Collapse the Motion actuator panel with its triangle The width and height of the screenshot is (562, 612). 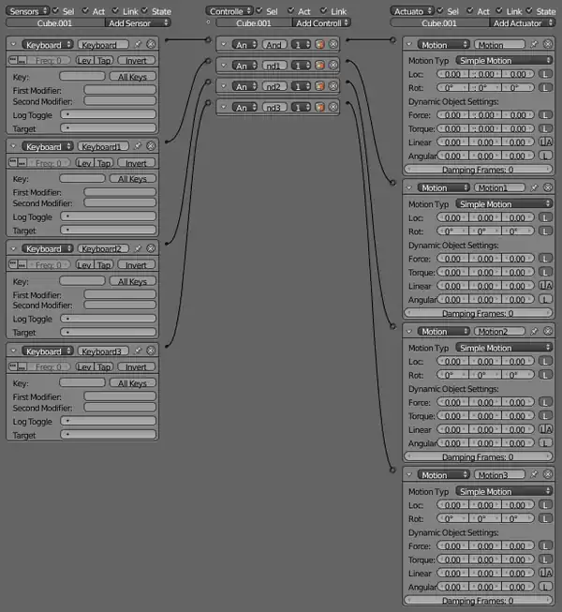pos(409,44)
